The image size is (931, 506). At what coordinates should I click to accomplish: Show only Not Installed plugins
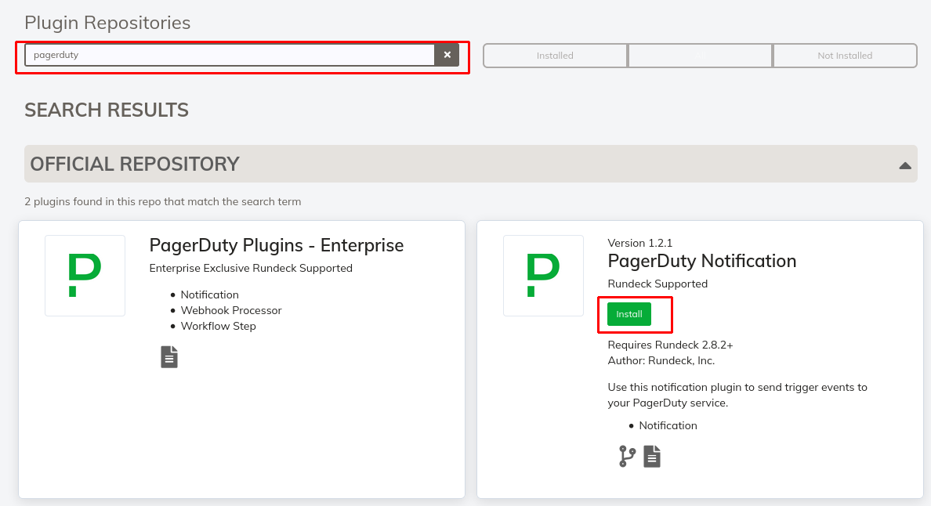(845, 56)
